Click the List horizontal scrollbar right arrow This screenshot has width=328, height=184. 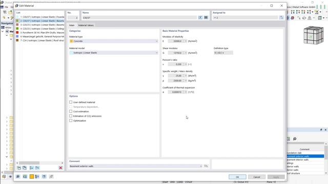tap(62, 163)
